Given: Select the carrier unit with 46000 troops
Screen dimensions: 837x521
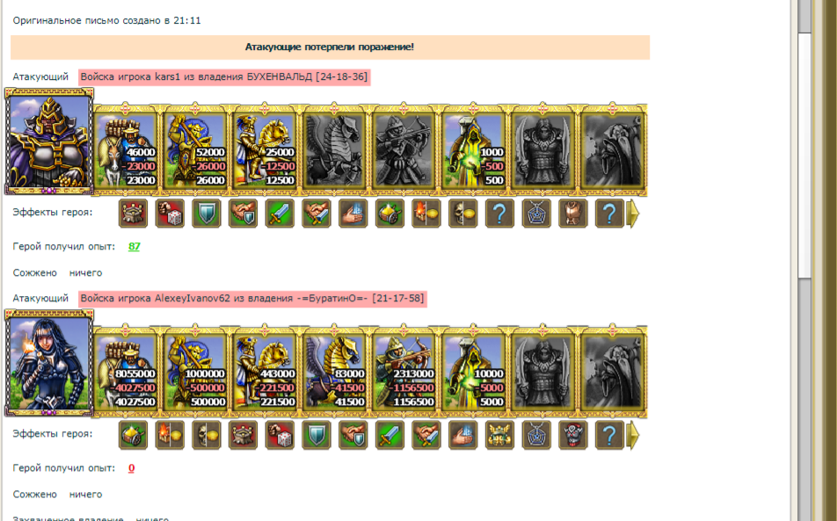Looking at the screenshot, I should [x=126, y=150].
